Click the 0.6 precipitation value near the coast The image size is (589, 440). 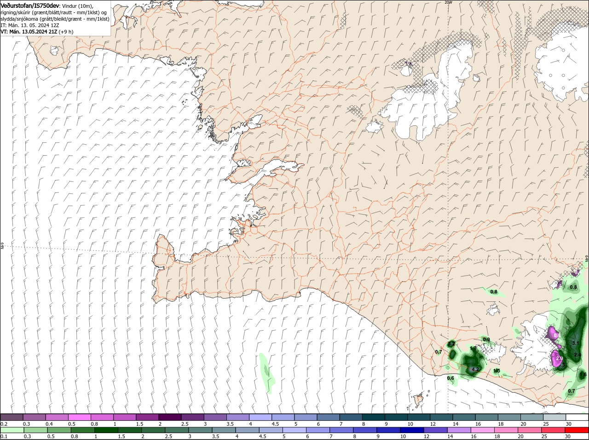pos(450,378)
